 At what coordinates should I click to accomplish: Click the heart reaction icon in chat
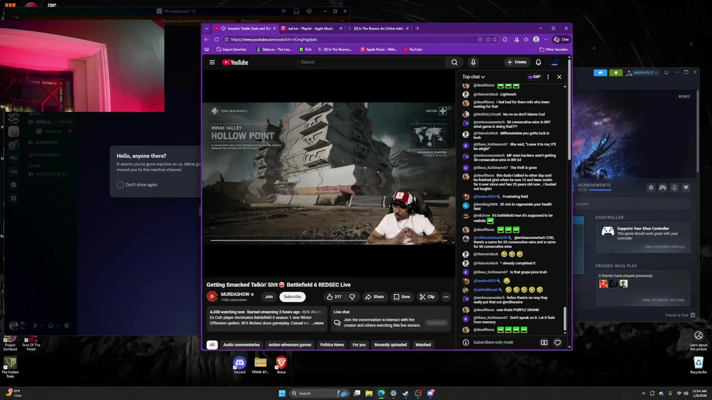[x=558, y=342]
